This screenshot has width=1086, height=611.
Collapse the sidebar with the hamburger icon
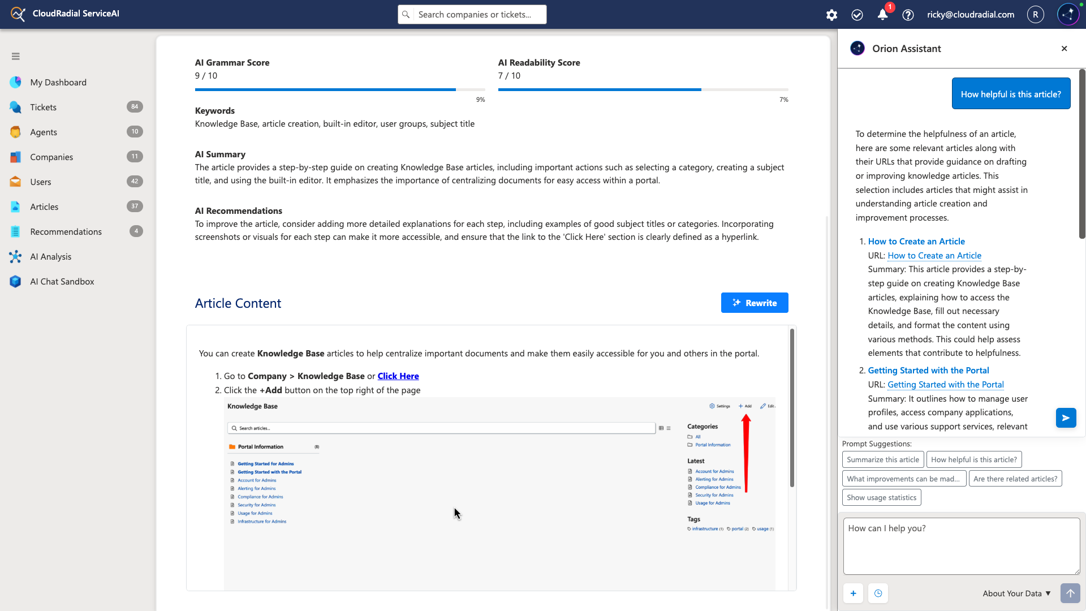[15, 56]
